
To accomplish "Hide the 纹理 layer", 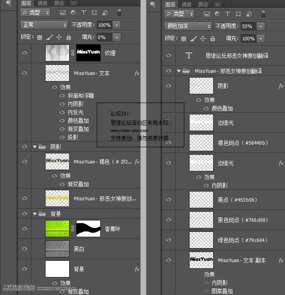I will [x=25, y=53].
